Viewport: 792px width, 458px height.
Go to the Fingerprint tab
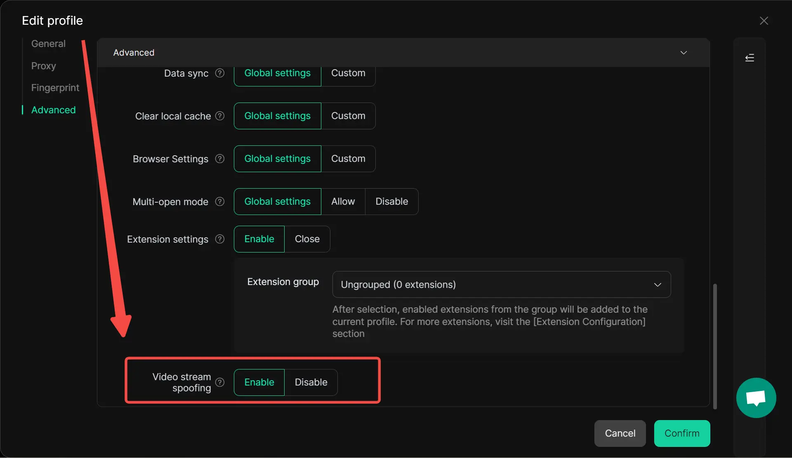tap(55, 88)
